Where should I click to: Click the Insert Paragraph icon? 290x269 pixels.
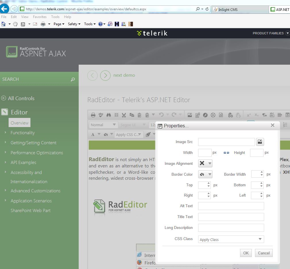(x=264, y=115)
